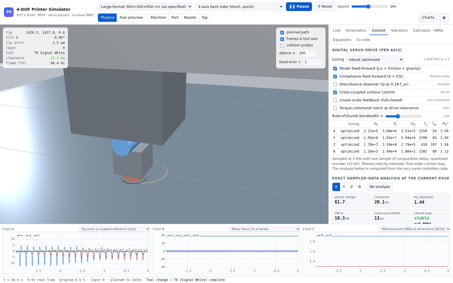Viewport: 453px width, 283px height.
Task: Enable Disturbance observer checkbox
Action: pyautogui.click(x=335, y=84)
